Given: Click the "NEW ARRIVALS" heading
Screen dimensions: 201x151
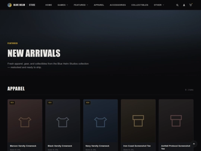Looking at the screenshot, I should 34,53.
